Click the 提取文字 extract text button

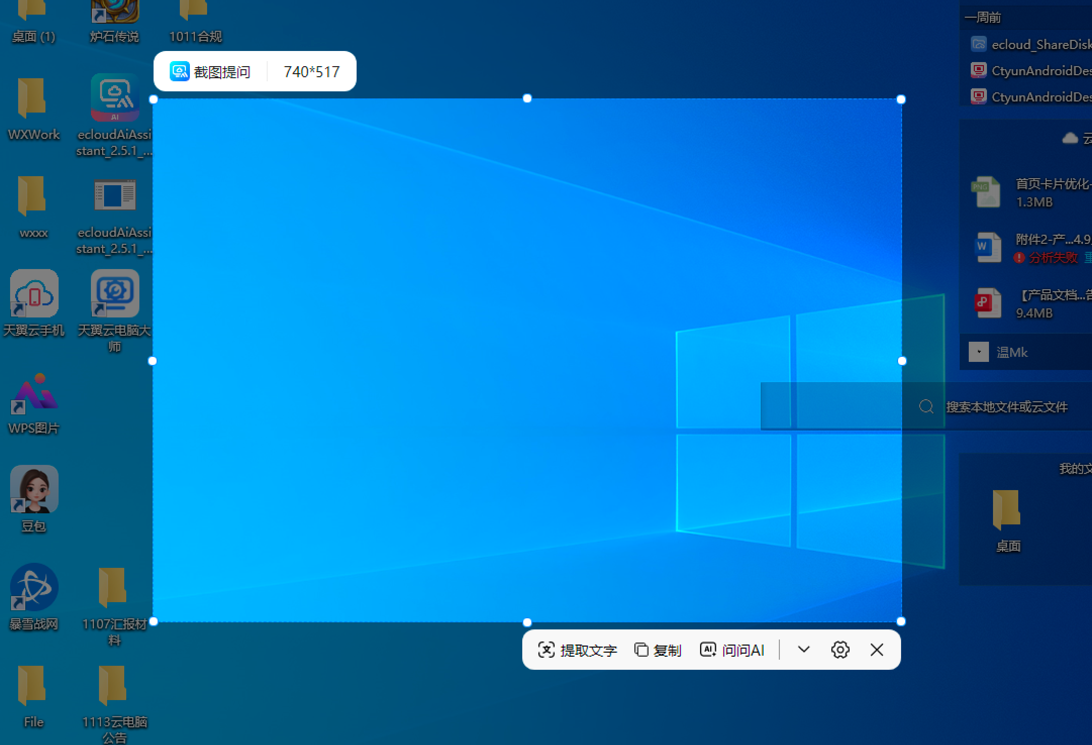[x=577, y=650]
